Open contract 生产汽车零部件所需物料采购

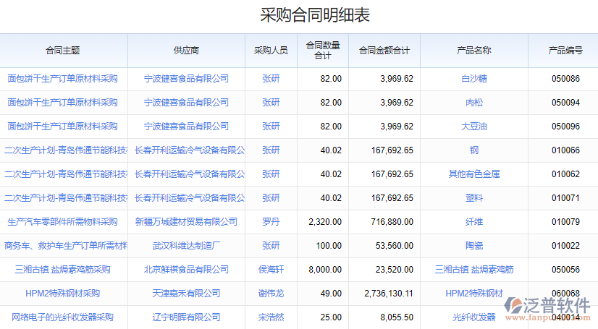click(62, 222)
